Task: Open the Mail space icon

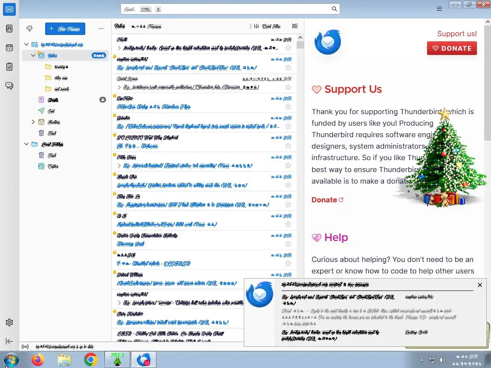Action: (x=9, y=9)
